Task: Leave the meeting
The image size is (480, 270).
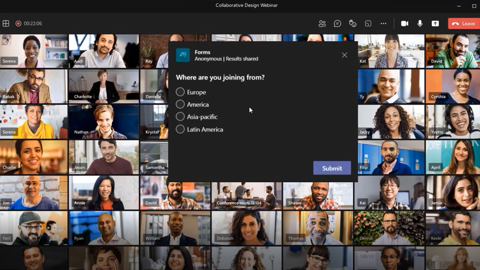Action: point(464,24)
